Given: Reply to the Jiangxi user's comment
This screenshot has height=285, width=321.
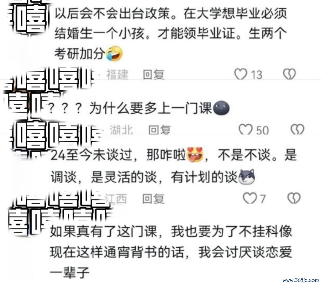Looking at the screenshot, I should point(153,199).
